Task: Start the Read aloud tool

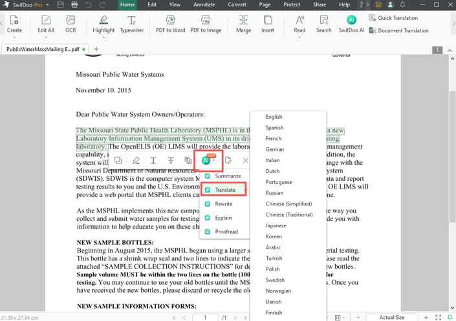Action: (299, 24)
